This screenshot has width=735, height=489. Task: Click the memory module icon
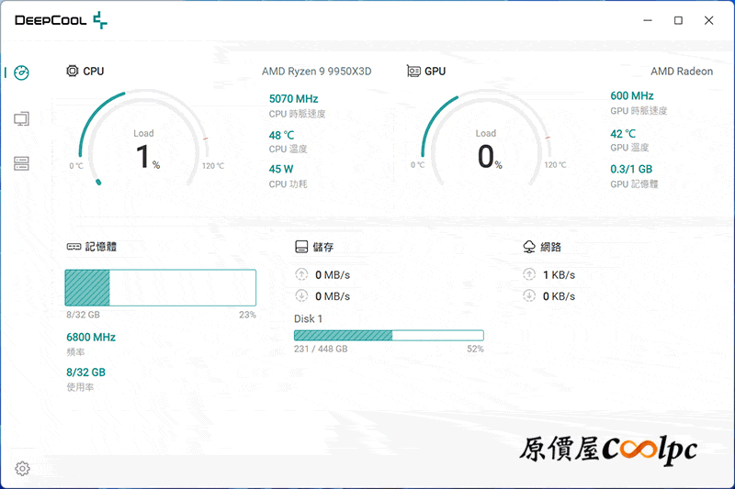click(73, 247)
